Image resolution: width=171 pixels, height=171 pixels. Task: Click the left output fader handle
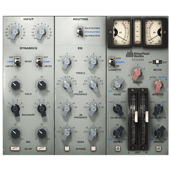pyautogui.click(x=136, y=117)
